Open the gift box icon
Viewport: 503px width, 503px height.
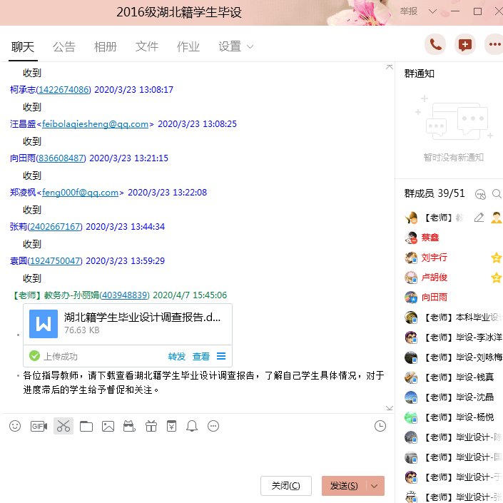pyautogui.click(x=151, y=426)
